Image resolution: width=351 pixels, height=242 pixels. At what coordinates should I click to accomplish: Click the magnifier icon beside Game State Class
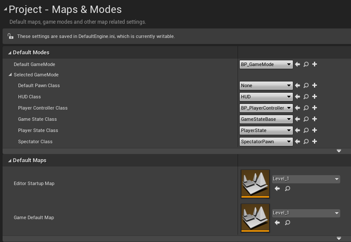[x=306, y=119]
